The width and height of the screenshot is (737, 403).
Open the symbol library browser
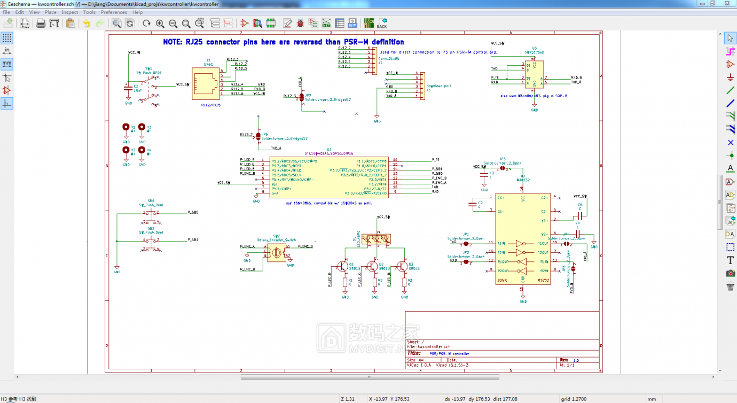click(x=258, y=23)
